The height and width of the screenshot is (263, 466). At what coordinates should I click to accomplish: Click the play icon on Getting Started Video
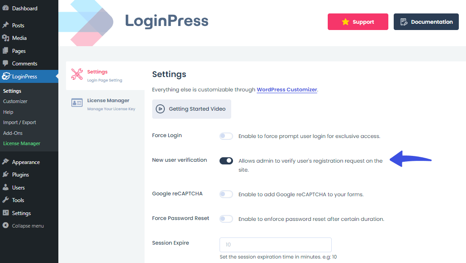tap(160, 109)
